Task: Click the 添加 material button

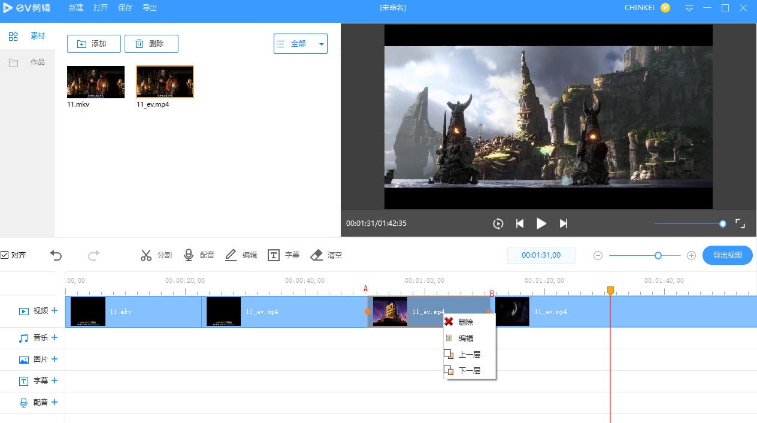Action: pos(94,44)
